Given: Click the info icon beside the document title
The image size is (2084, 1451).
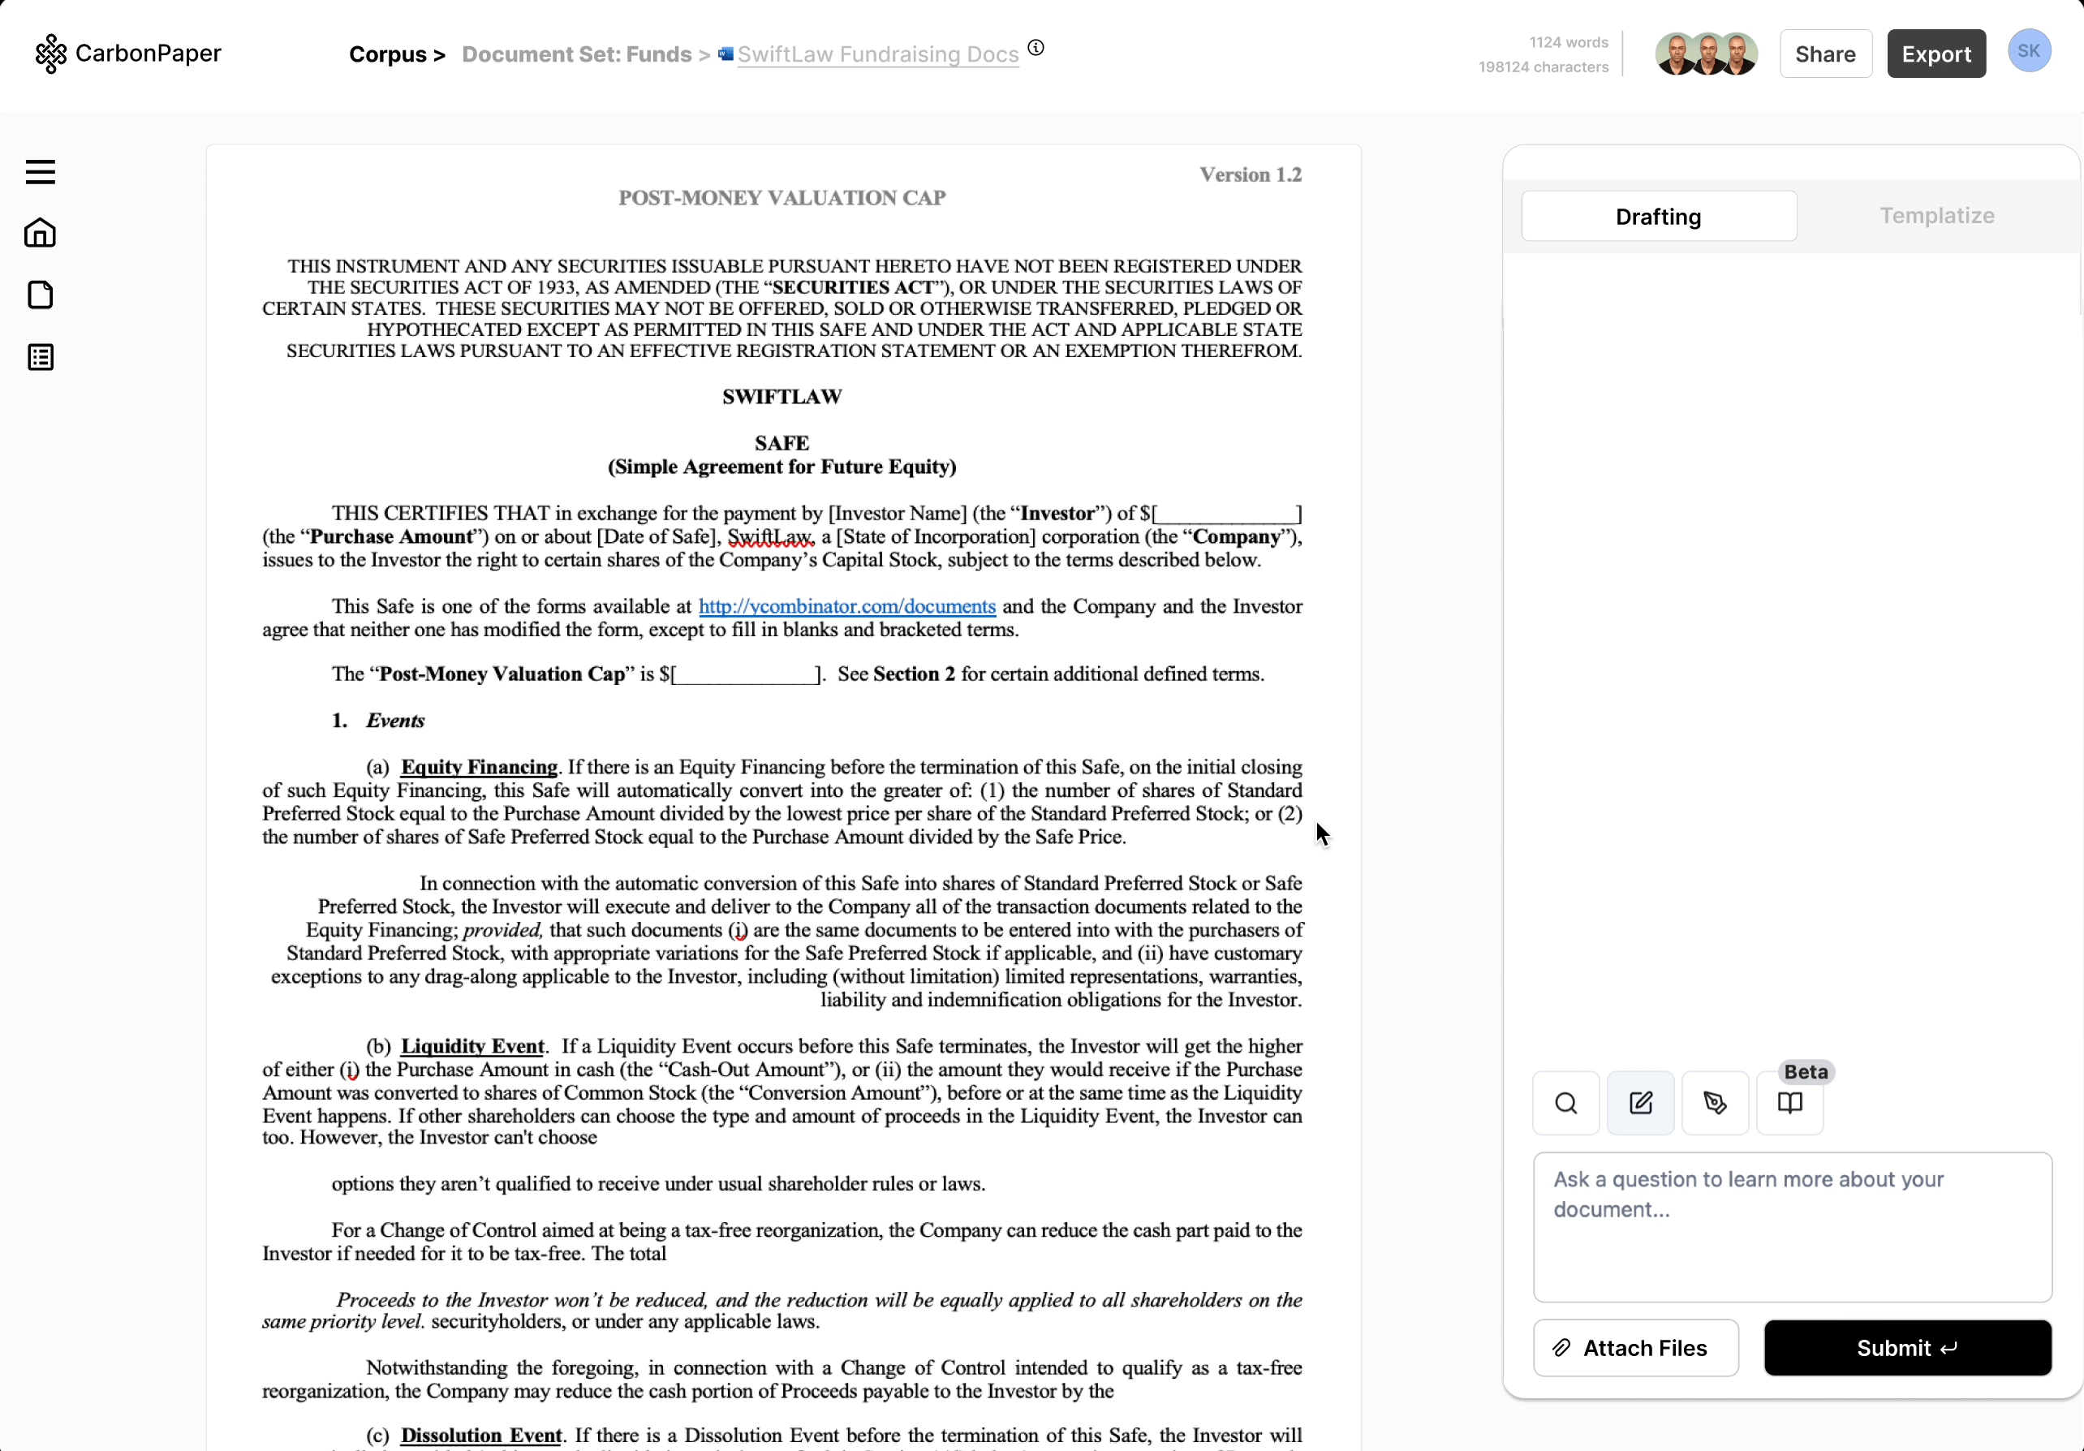Looking at the screenshot, I should tap(1036, 48).
